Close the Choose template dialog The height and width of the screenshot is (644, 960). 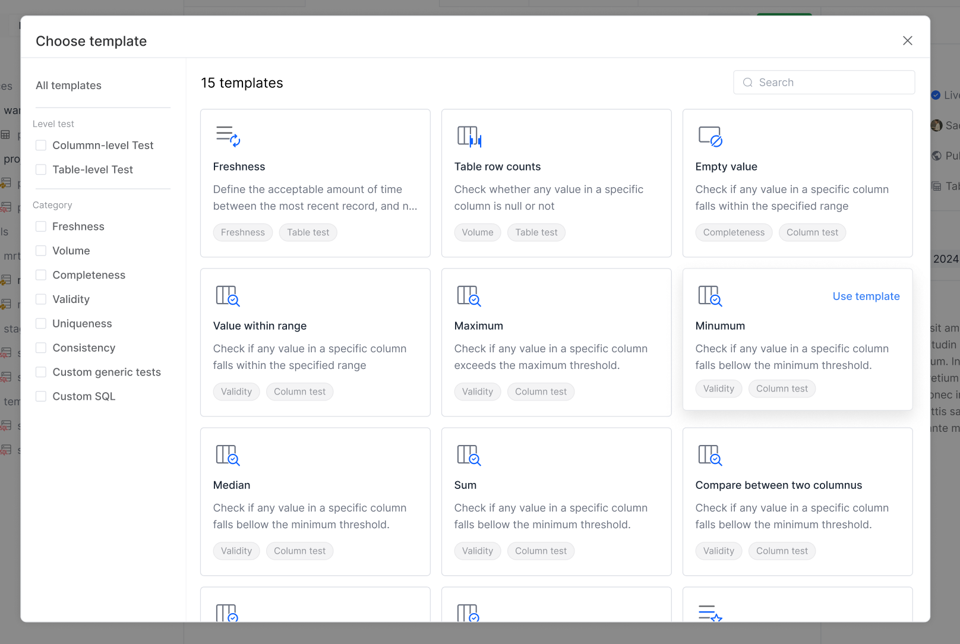click(x=907, y=40)
